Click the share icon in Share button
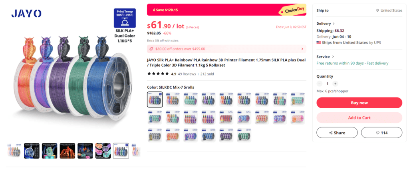This screenshot has width=409, height=169. pyautogui.click(x=331, y=133)
